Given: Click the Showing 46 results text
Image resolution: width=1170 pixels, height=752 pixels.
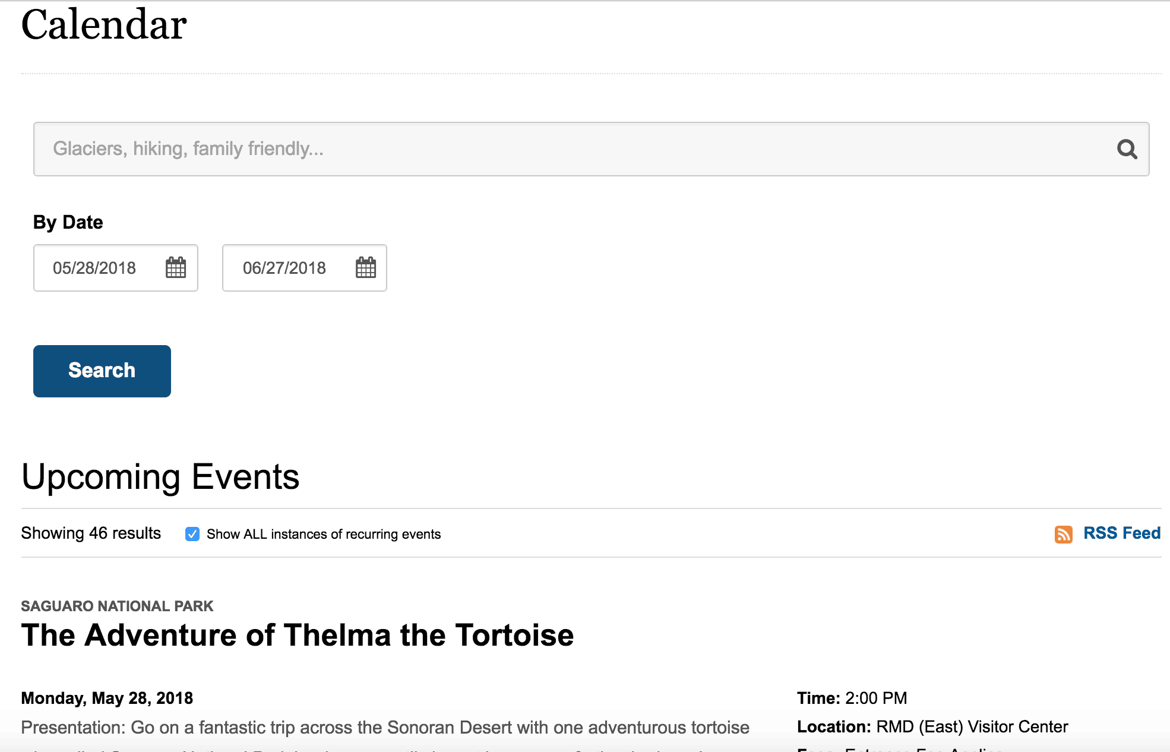Looking at the screenshot, I should 91,533.
